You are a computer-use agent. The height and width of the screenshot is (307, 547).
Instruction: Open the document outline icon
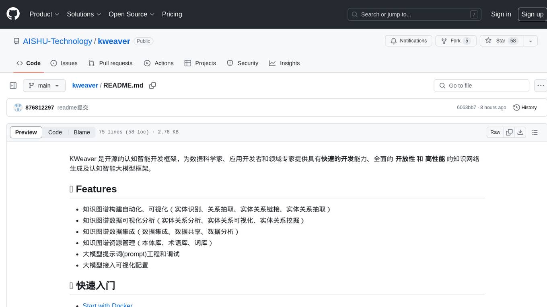tap(535, 132)
